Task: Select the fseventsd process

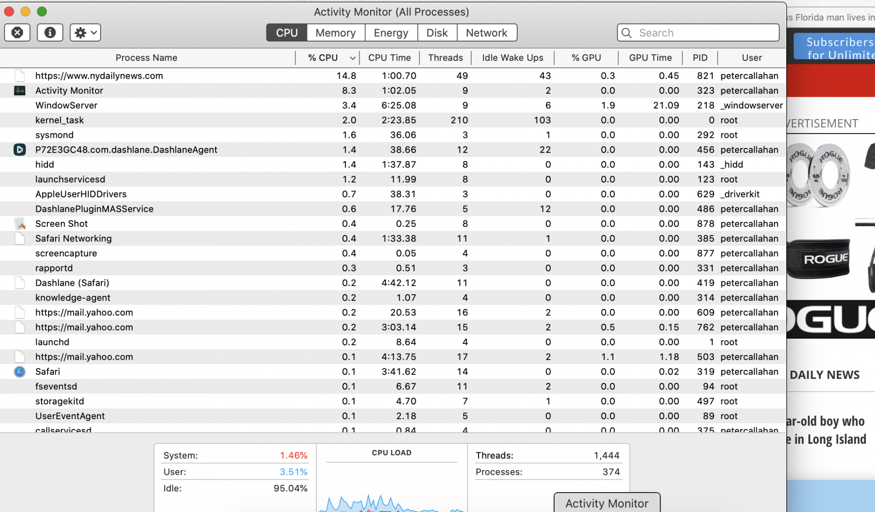Action: point(393,386)
